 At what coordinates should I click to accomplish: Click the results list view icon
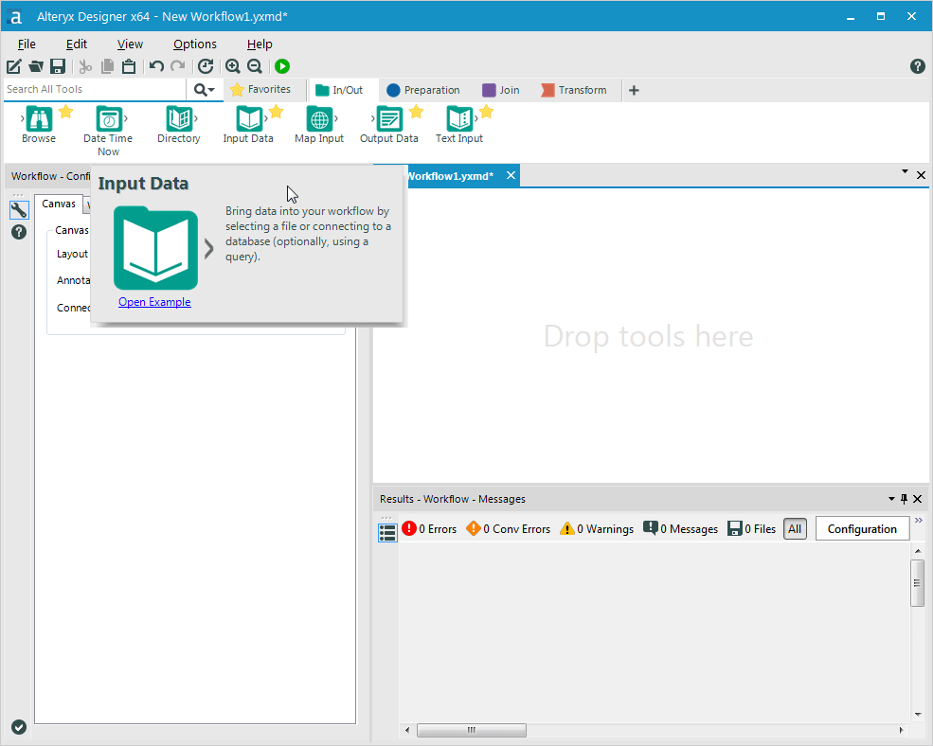click(x=387, y=532)
